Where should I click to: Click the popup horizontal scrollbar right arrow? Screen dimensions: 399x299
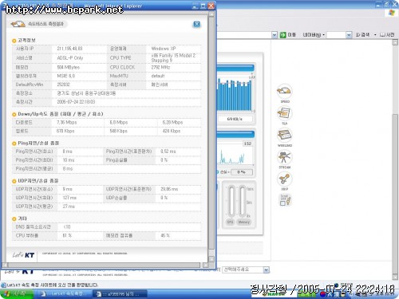click(x=205, y=265)
